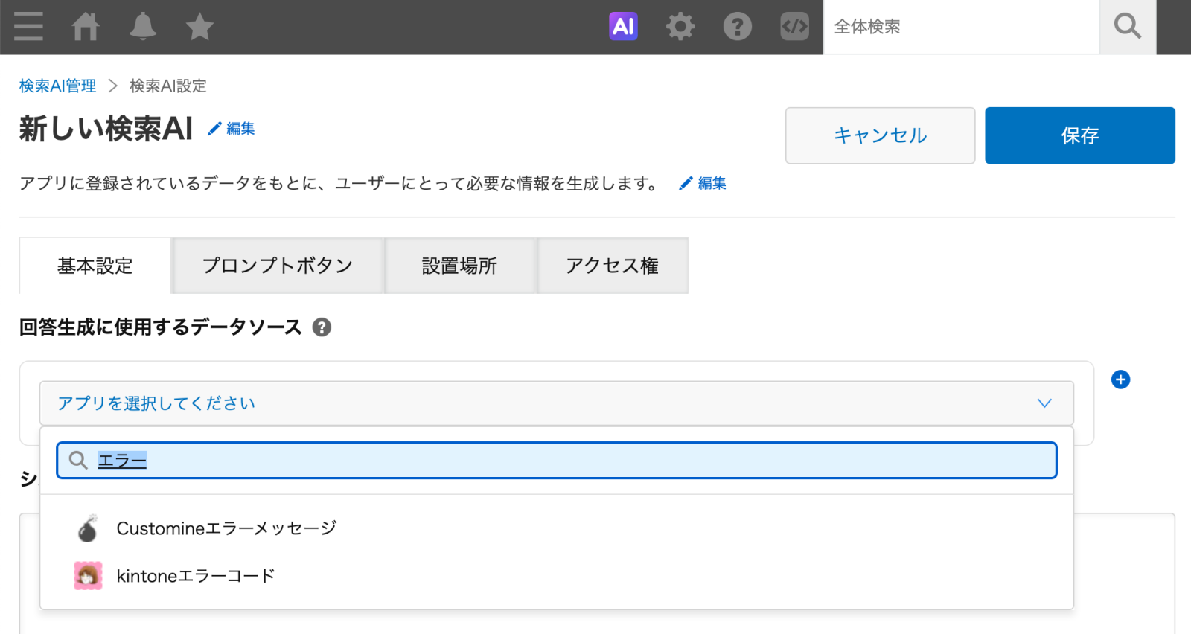Click the 検索AI設定 breadcrumb text
This screenshot has width=1191, height=634.
click(168, 86)
